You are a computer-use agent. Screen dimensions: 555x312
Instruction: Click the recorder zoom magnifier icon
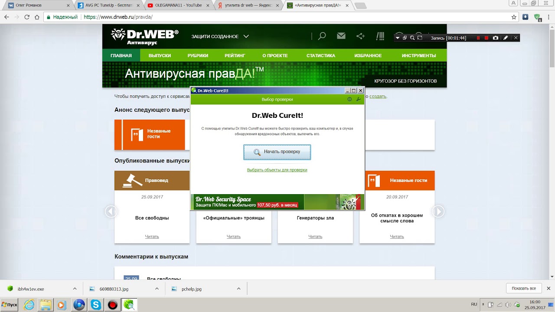(412, 38)
